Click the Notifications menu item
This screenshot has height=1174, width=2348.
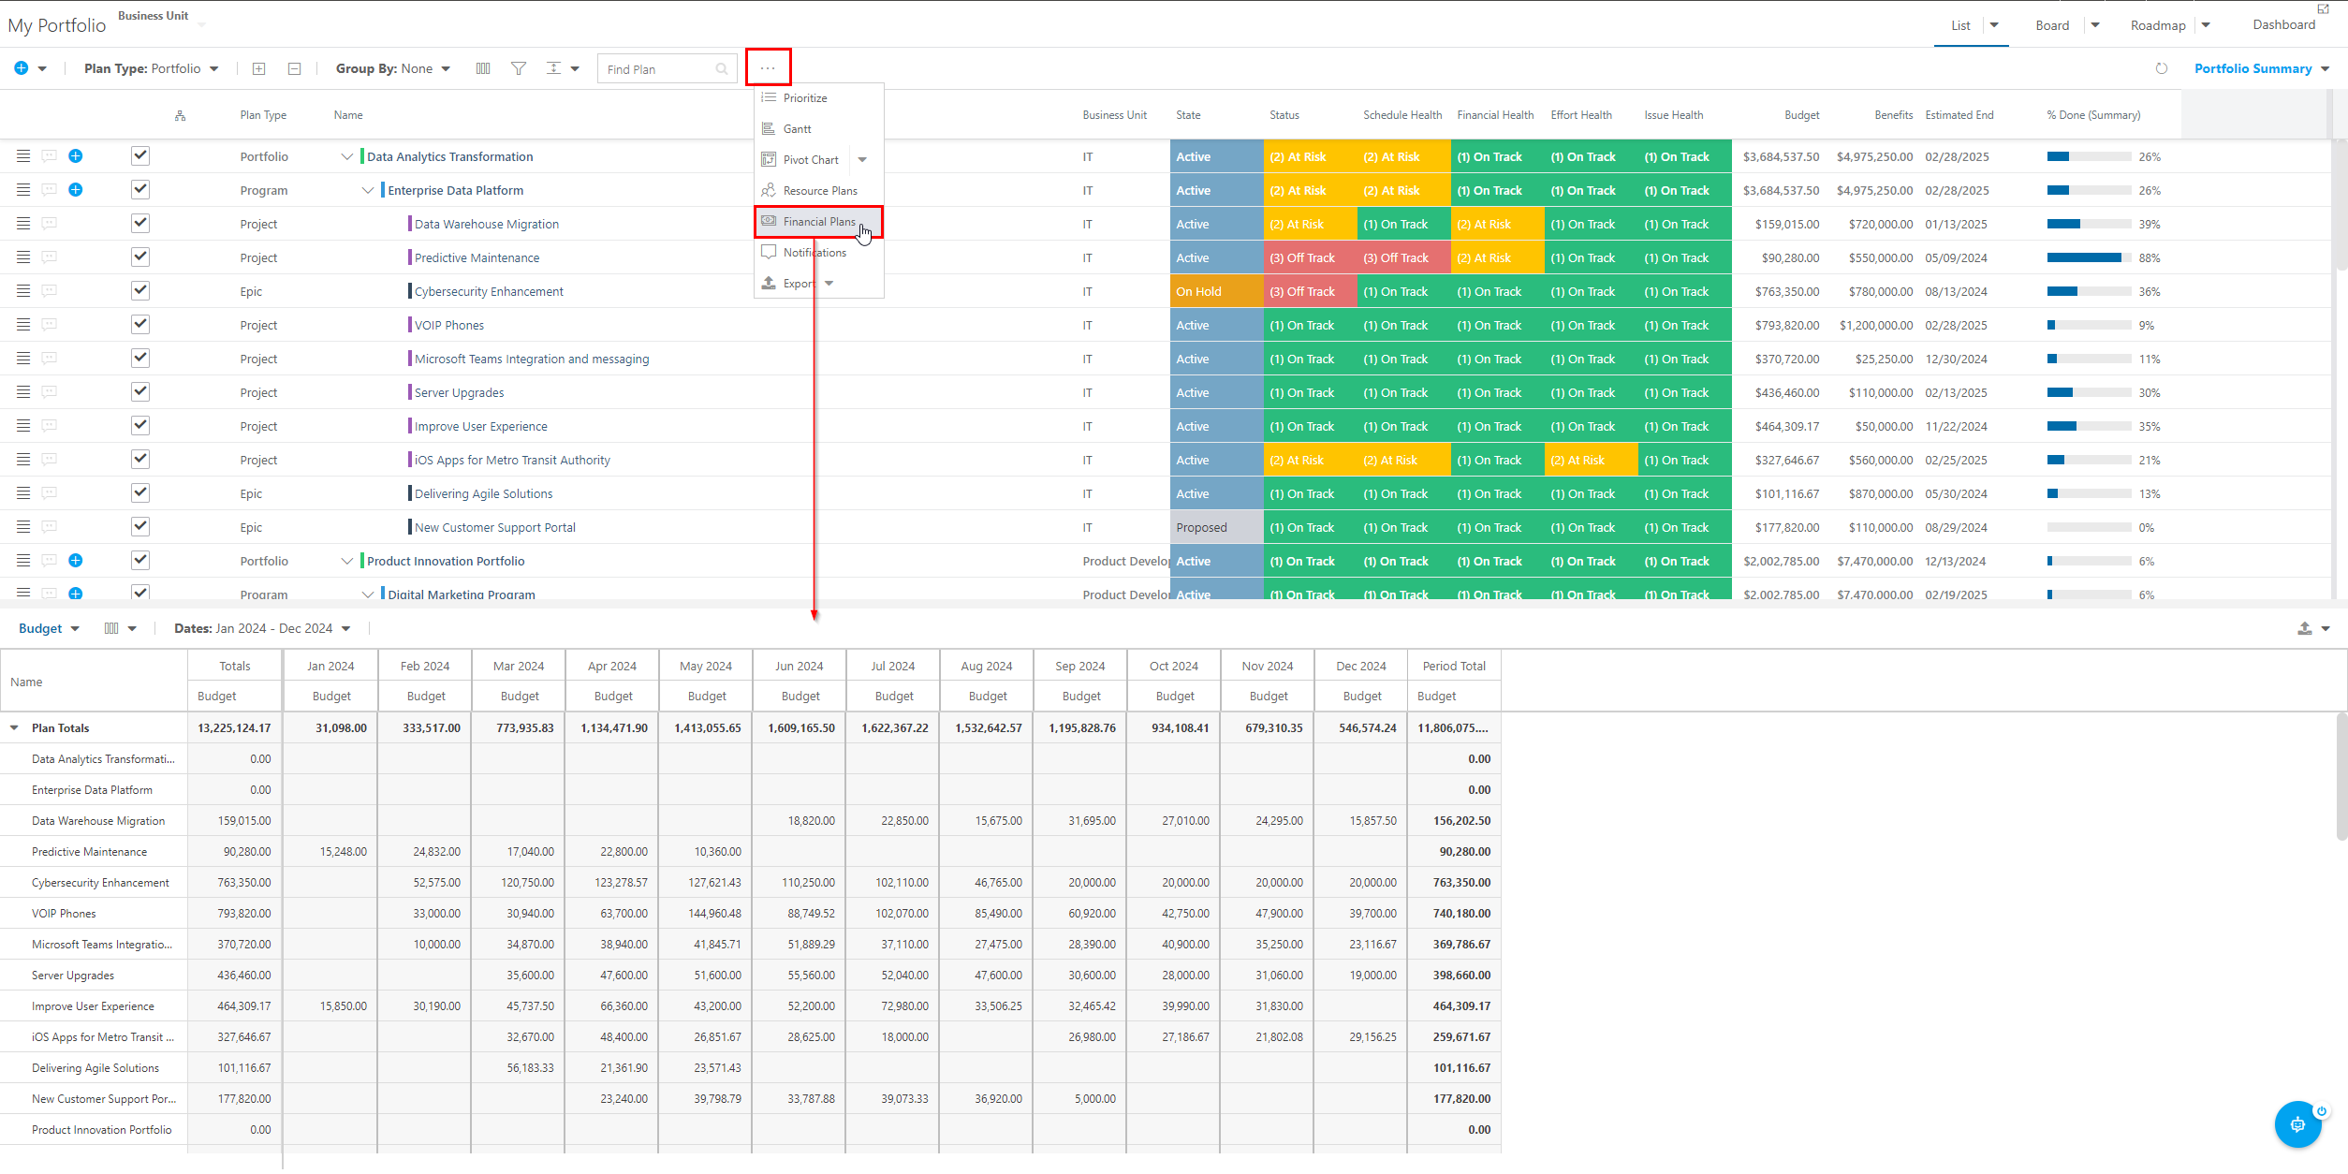pyautogui.click(x=816, y=252)
